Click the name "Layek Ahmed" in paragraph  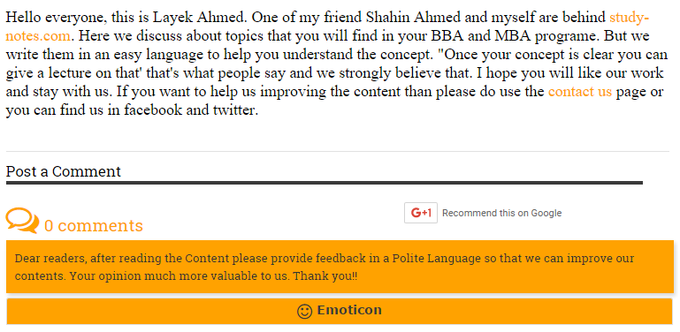point(201,18)
